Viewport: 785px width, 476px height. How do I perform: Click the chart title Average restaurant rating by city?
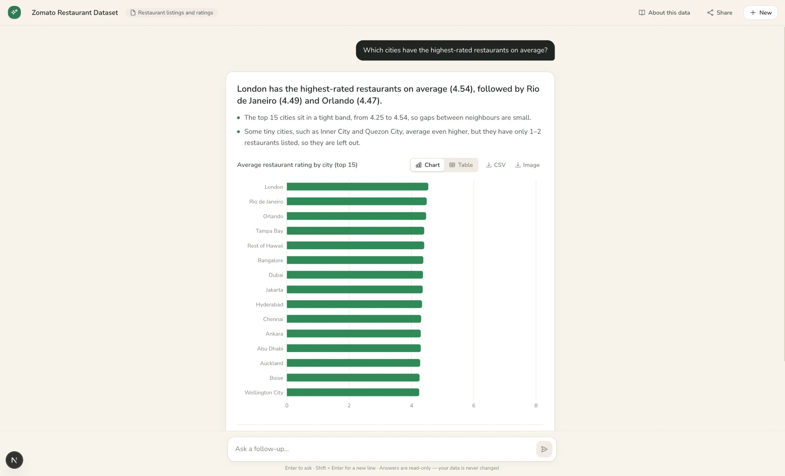coord(297,165)
